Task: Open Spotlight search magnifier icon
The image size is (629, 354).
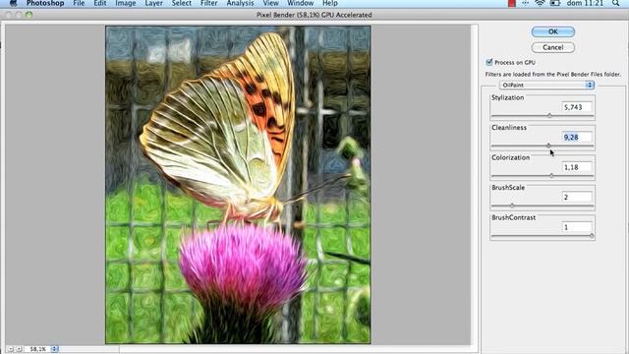Action: click(615, 3)
